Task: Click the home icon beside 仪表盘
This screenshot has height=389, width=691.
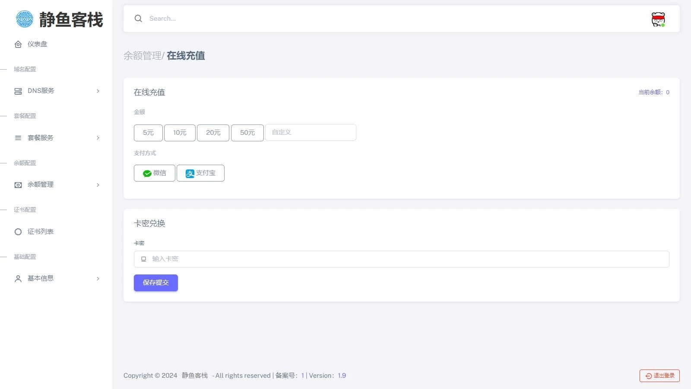Action: click(18, 44)
